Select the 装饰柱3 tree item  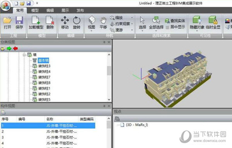point(44,66)
